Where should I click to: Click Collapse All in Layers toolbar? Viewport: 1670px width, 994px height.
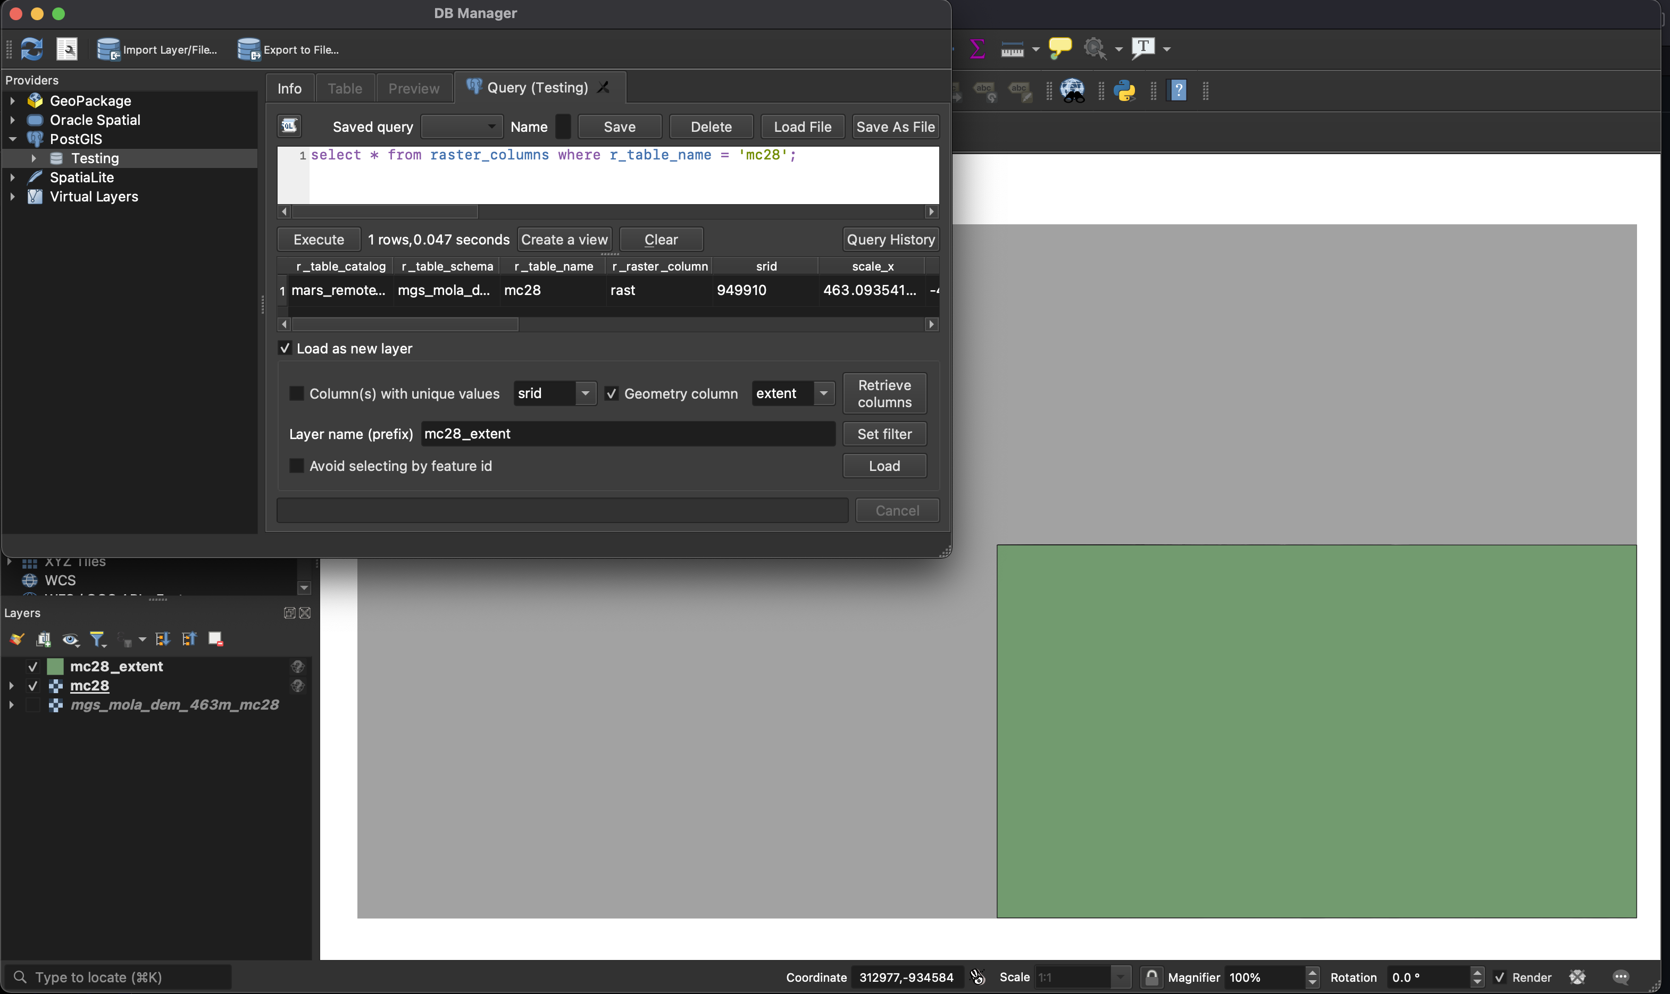[189, 639]
